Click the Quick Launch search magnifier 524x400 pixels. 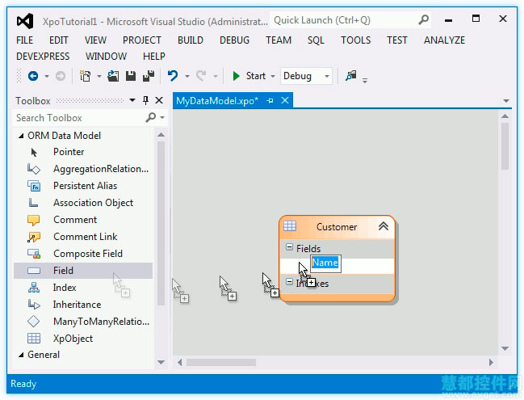pyautogui.click(x=423, y=19)
